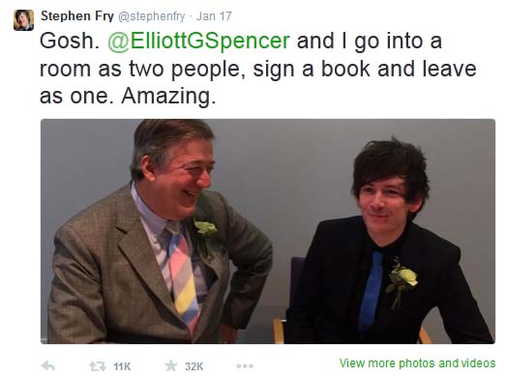Open the @ElliottGSpencer mention link

click(198, 41)
